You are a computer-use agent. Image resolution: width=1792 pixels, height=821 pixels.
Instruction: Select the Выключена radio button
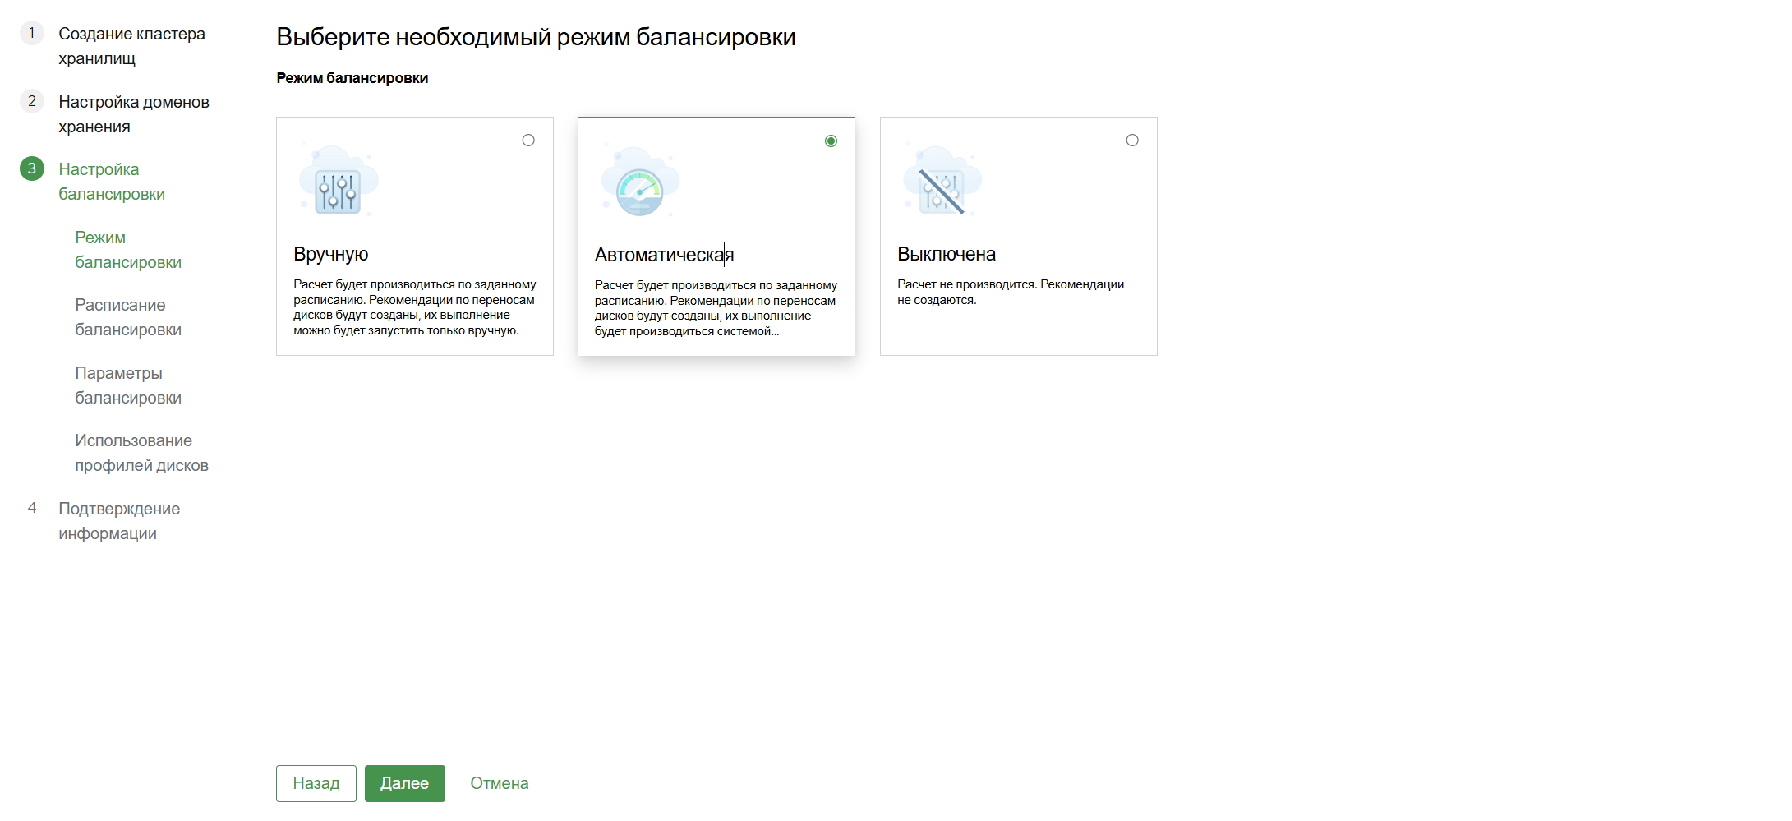tap(1132, 141)
